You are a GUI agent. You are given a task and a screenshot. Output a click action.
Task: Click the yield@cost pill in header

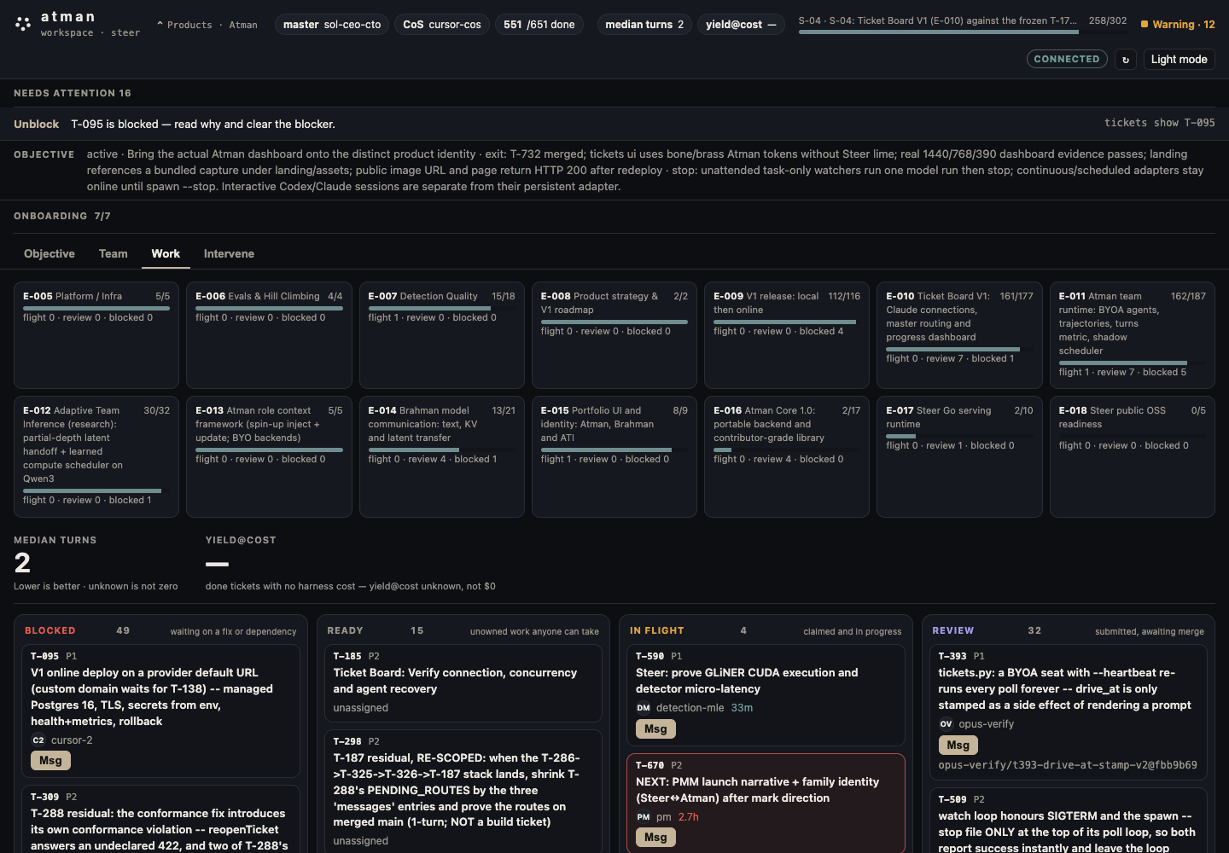(741, 25)
